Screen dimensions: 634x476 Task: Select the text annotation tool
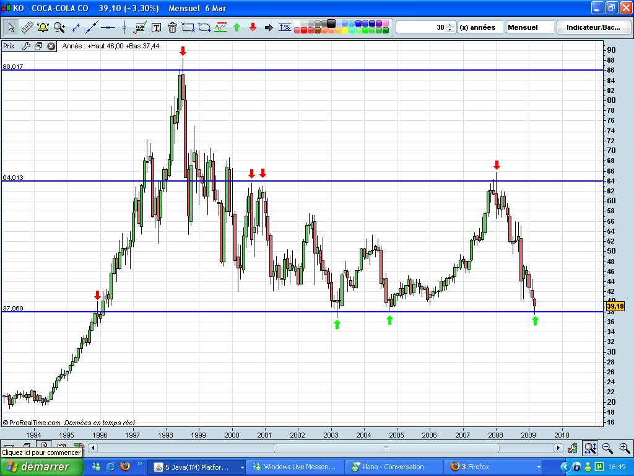coord(156,27)
